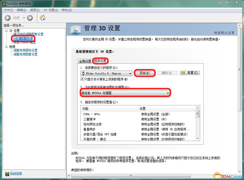Switch to the 程序设置 tab
This screenshot has width=244, height=180.
pos(100,61)
